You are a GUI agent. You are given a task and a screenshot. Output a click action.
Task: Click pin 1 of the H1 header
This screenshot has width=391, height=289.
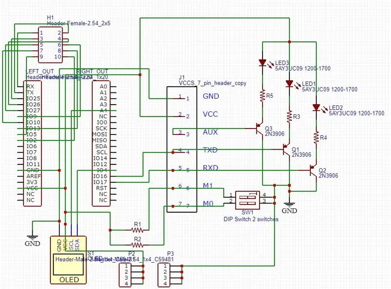(x=42, y=33)
